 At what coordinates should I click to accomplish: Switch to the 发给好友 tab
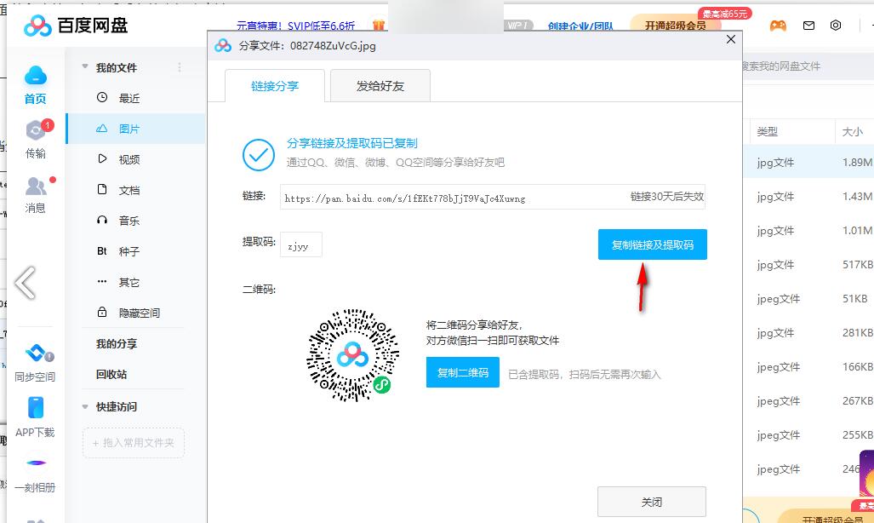click(x=380, y=86)
